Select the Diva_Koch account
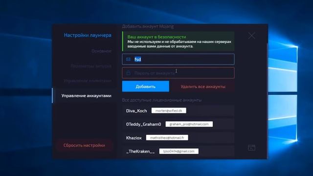The height and width of the screenshot is (176, 313). 178,111
